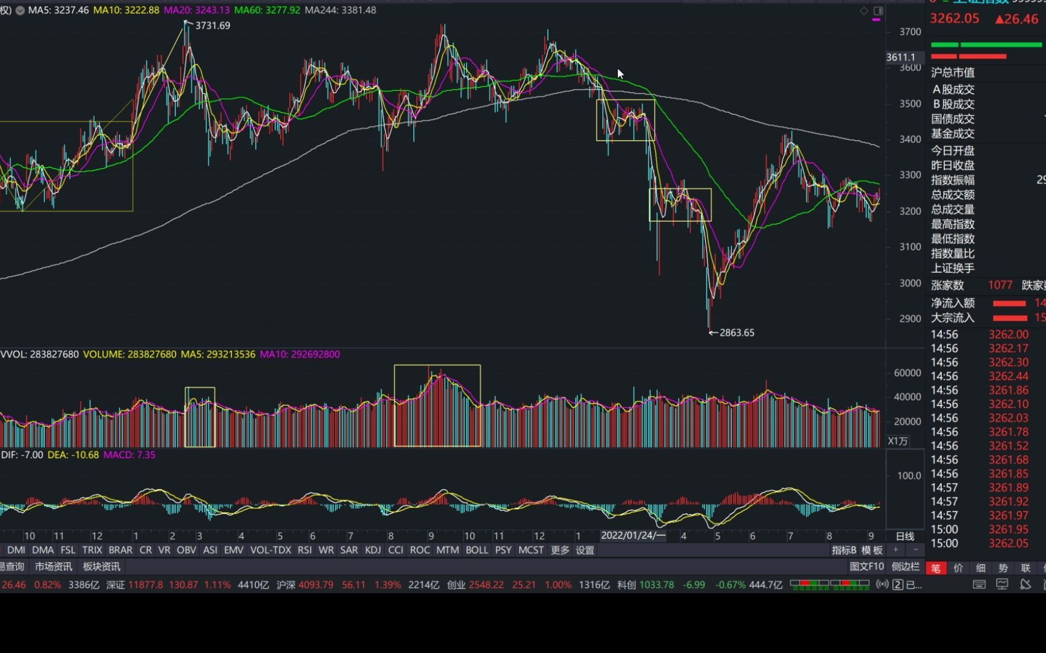
Task: Click the boxed number 2 indicator
Action: [898, 585]
